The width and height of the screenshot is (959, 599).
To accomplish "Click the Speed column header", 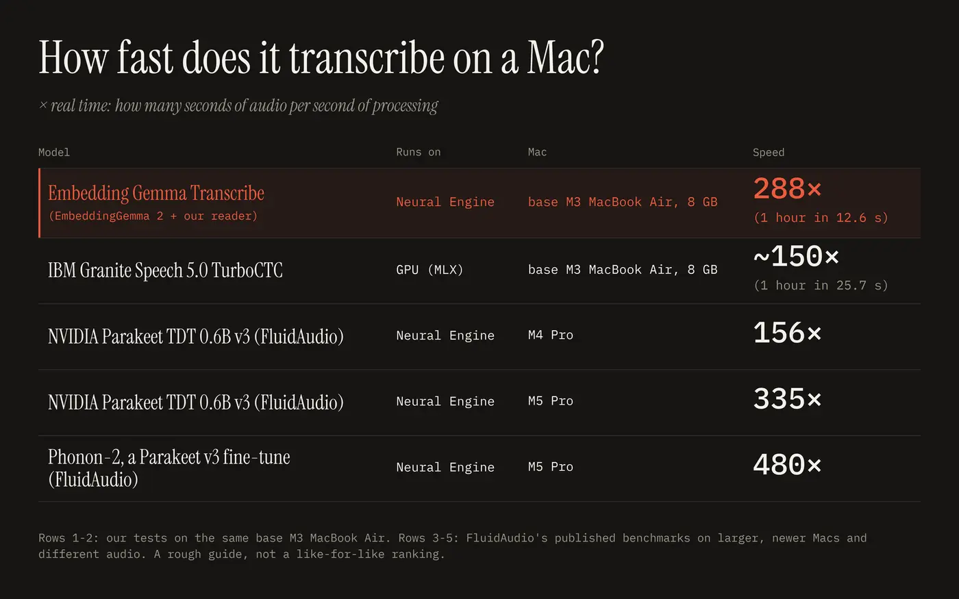I will tap(769, 152).
